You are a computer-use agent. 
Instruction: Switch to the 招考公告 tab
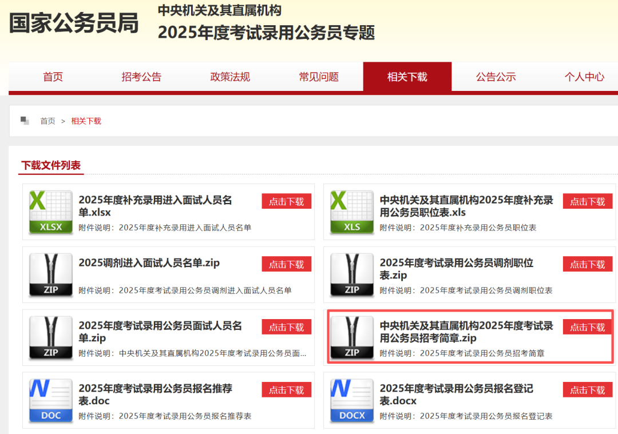pyautogui.click(x=141, y=77)
